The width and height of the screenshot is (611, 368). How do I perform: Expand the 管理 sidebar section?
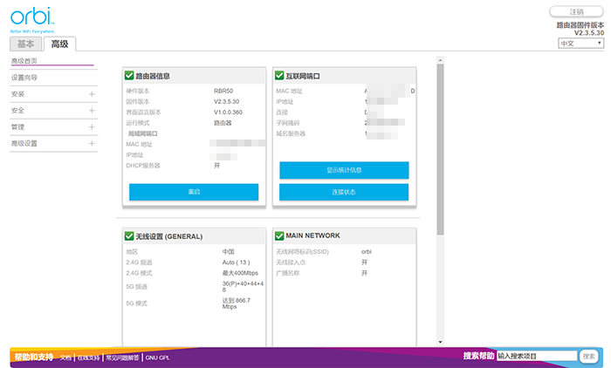pyautogui.click(x=92, y=127)
